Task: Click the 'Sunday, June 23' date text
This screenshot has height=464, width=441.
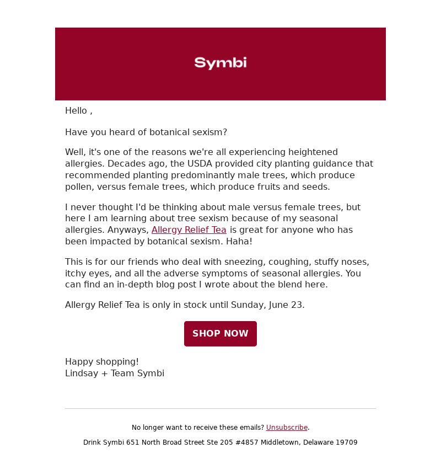Action: pos(266,305)
